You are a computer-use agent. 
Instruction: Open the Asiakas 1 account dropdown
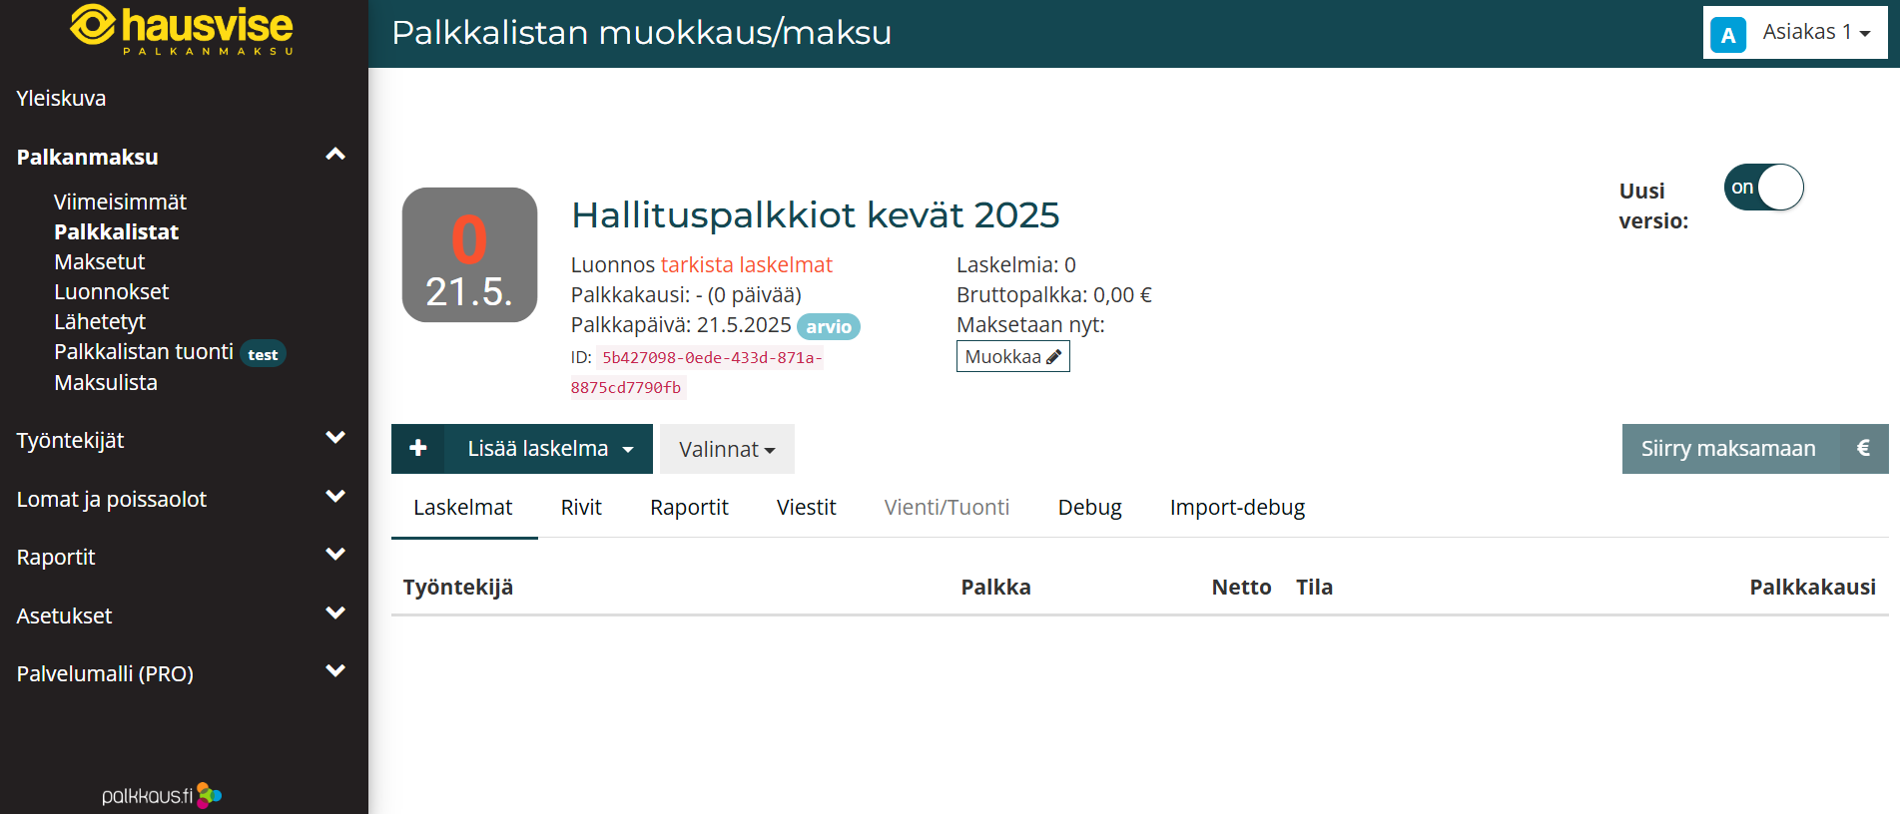(x=1795, y=33)
